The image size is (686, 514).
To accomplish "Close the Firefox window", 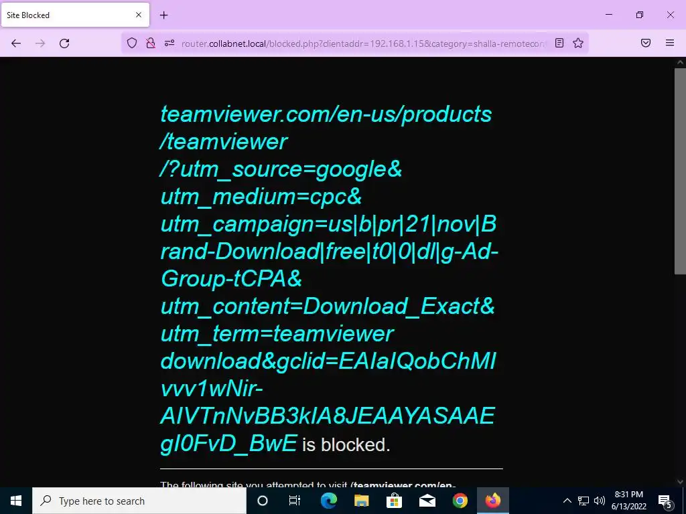I will tap(670, 15).
